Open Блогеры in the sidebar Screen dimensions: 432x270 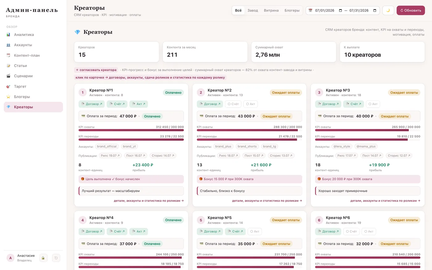point(33,97)
